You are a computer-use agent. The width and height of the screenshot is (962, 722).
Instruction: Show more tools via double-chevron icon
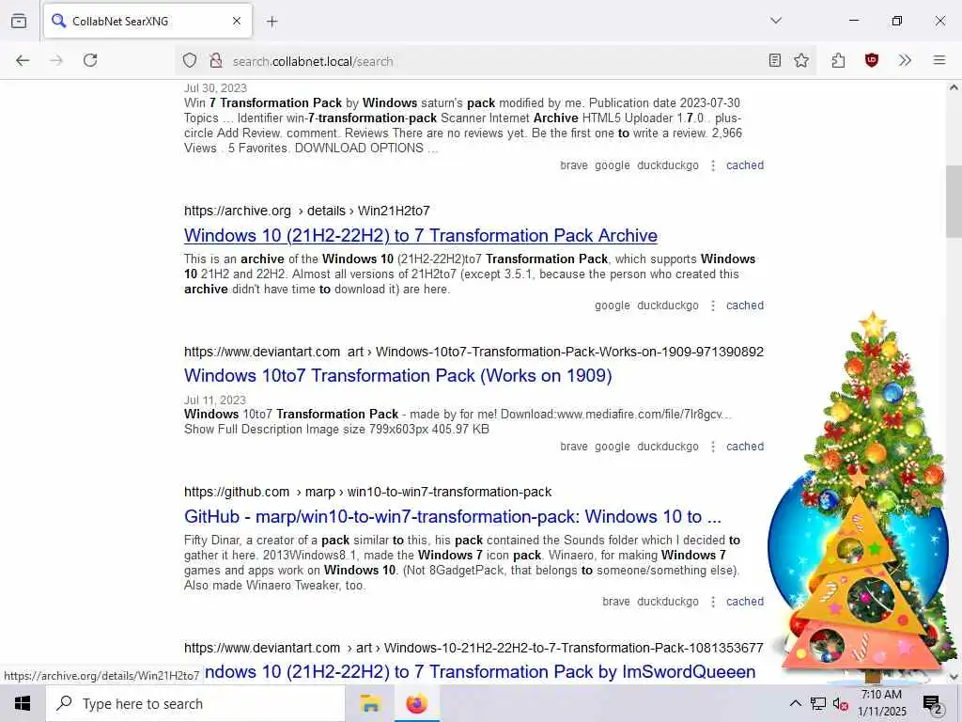(905, 60)
